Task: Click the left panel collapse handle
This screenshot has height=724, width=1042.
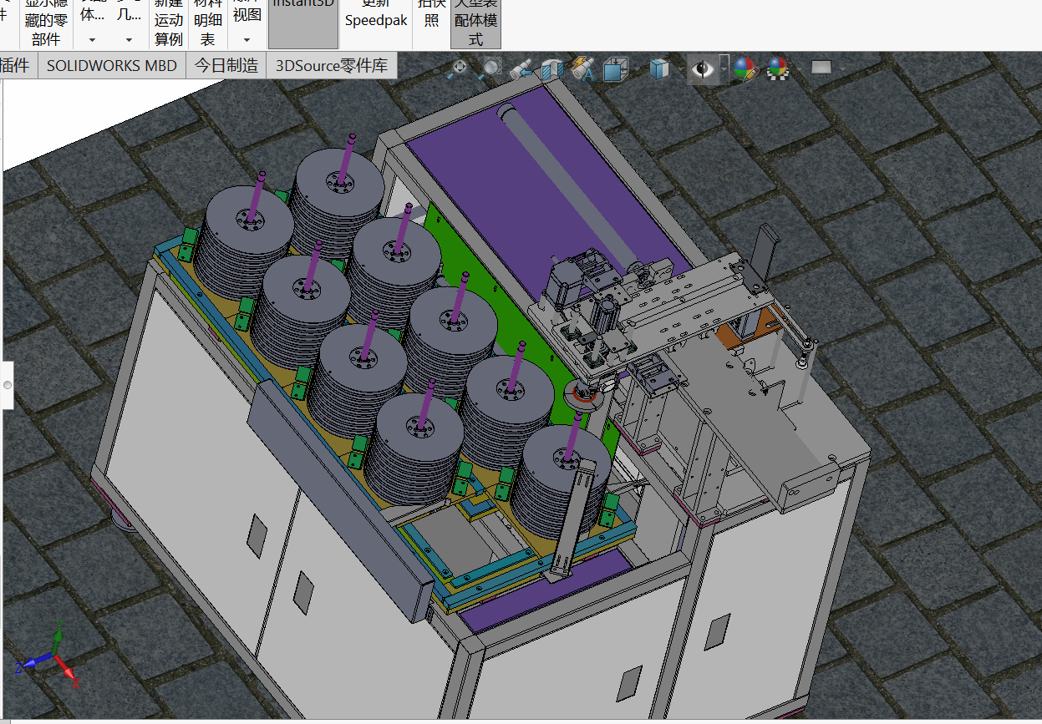Action: point(7,385)
